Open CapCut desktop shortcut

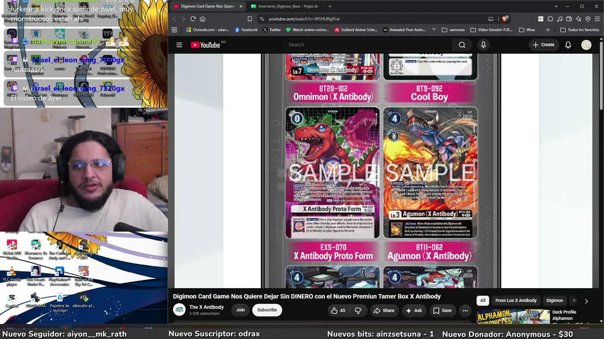12,300
